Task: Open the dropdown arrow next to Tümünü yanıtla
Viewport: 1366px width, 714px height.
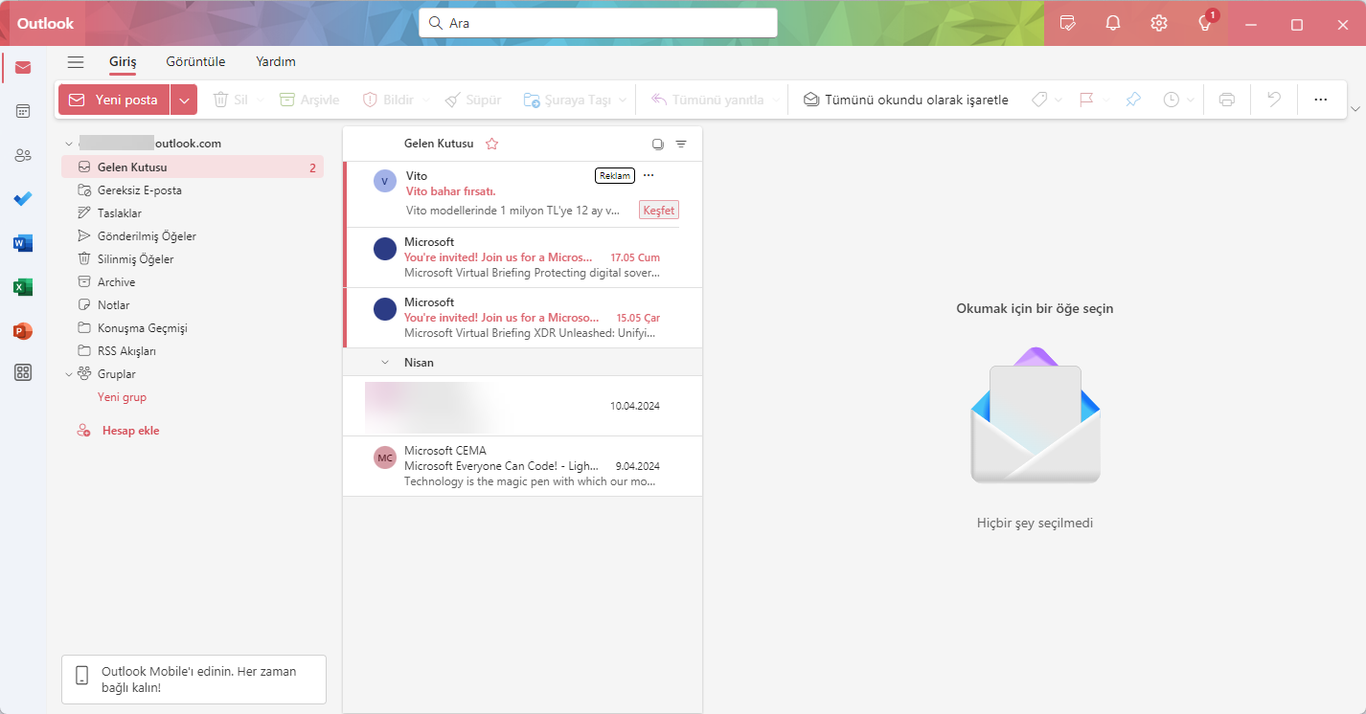Action: [x=776, y=100]
